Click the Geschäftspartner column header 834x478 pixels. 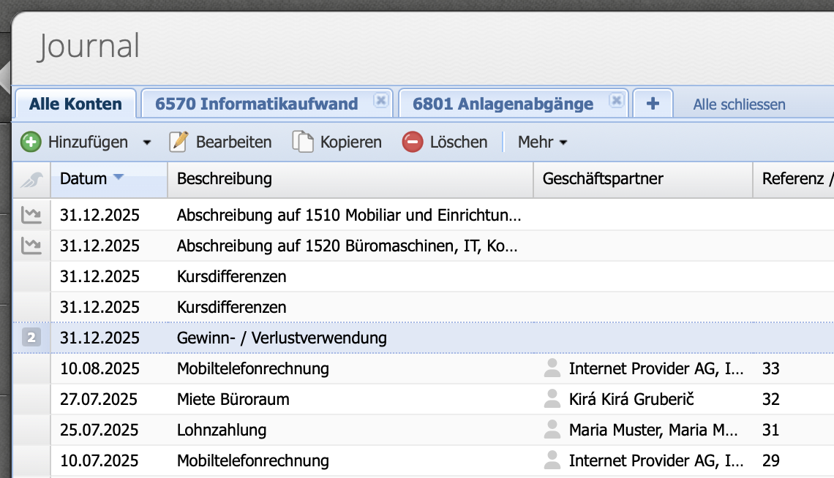642,179
